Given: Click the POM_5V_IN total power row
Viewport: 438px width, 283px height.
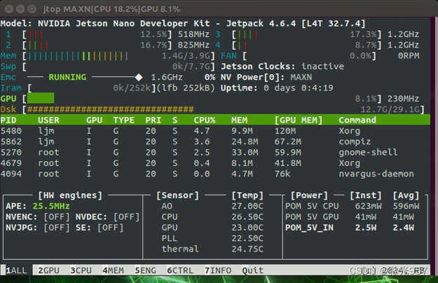Looking at the screenshot, I should 350,228.
